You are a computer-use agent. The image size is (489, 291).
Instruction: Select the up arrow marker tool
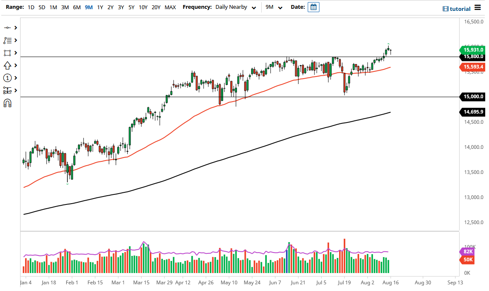click(7, 65)
